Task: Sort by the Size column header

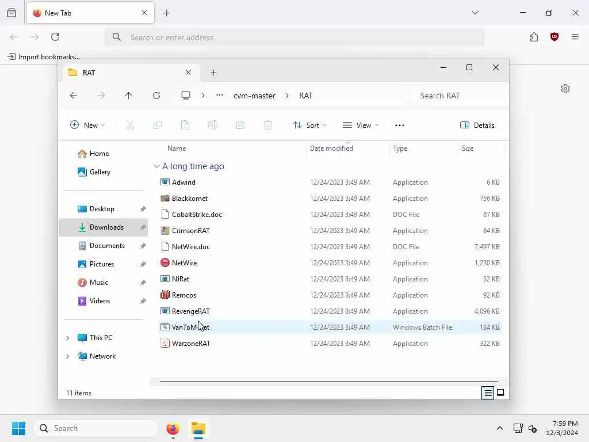Action: coord(467,148)
